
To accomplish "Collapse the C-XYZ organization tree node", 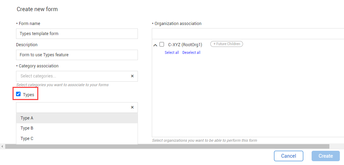I will click(x=155, y=45).
